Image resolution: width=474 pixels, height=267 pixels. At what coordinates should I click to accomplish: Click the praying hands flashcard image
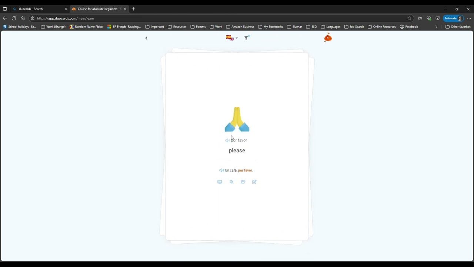[237, 119]
